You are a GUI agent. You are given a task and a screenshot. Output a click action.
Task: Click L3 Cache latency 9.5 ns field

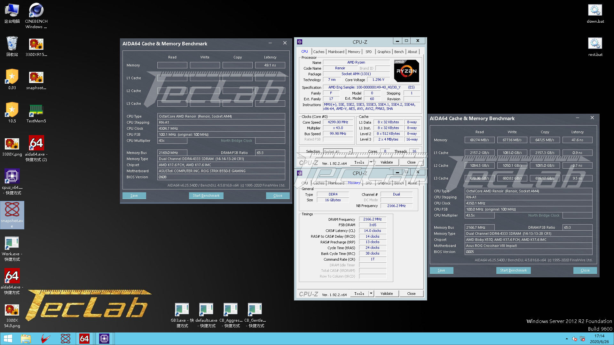click(x=578, y=178)
